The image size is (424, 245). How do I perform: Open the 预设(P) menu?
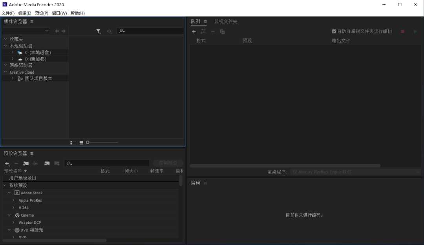[x=42, y=13]
